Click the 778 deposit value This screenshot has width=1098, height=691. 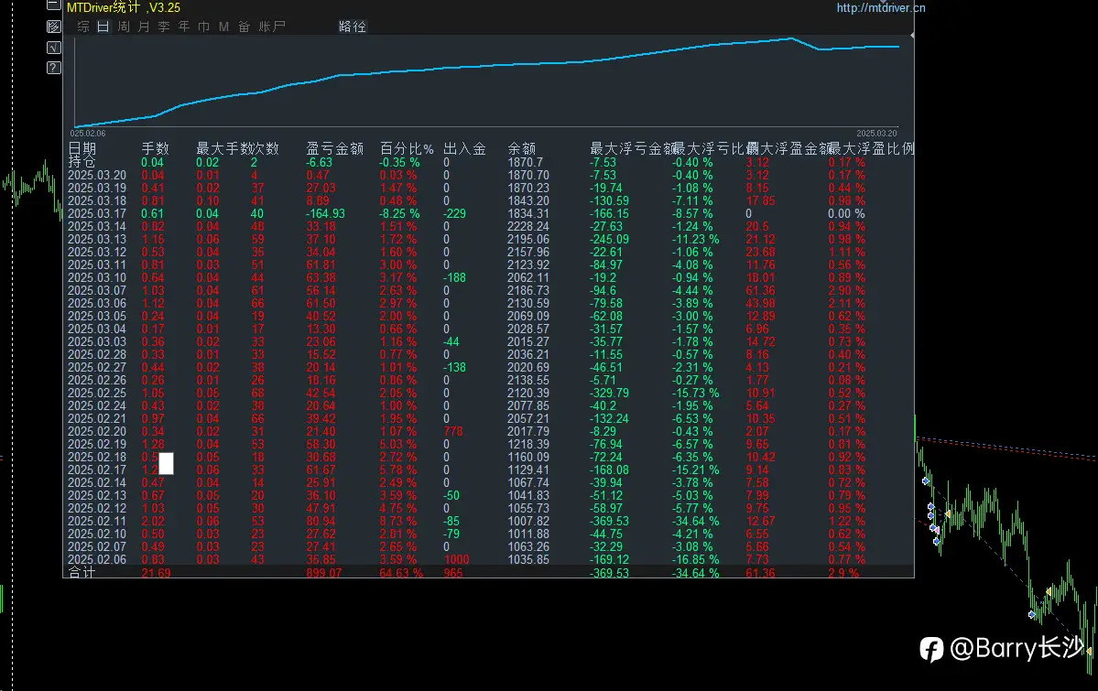pyautogui.click(x=453, y=431)
